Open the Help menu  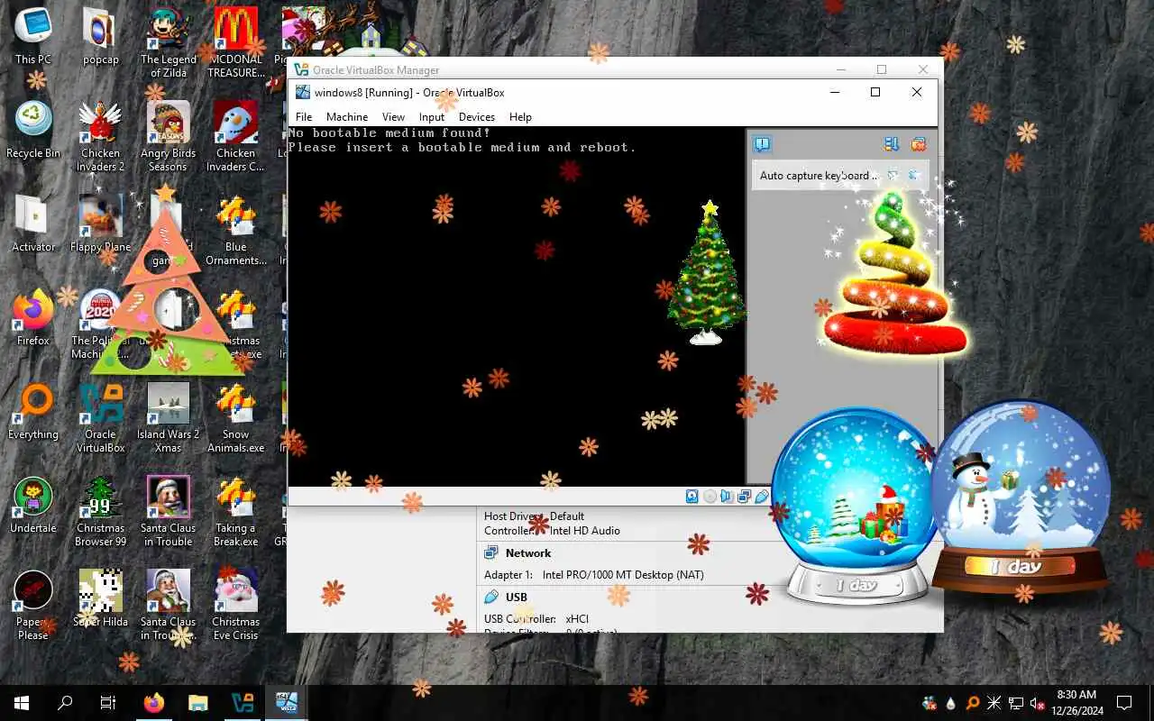(520, 117)
